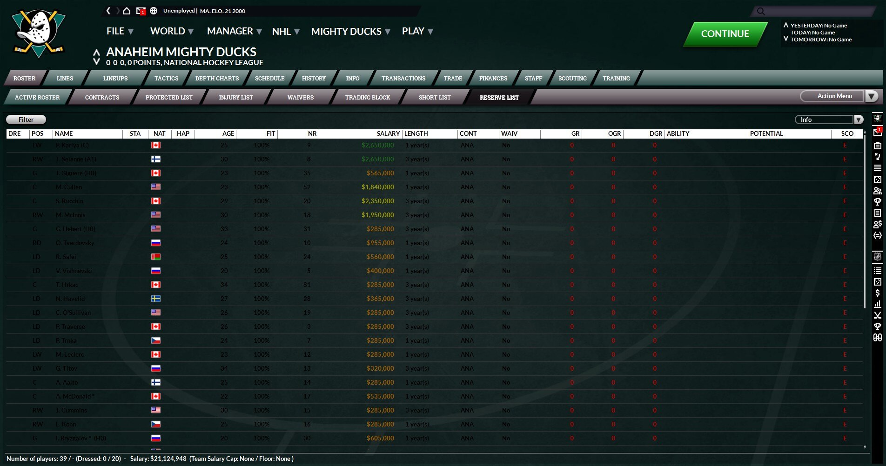Go back with the left arrow
The width and height of the screenshot is (886, 466).
(x=108, y=11)
